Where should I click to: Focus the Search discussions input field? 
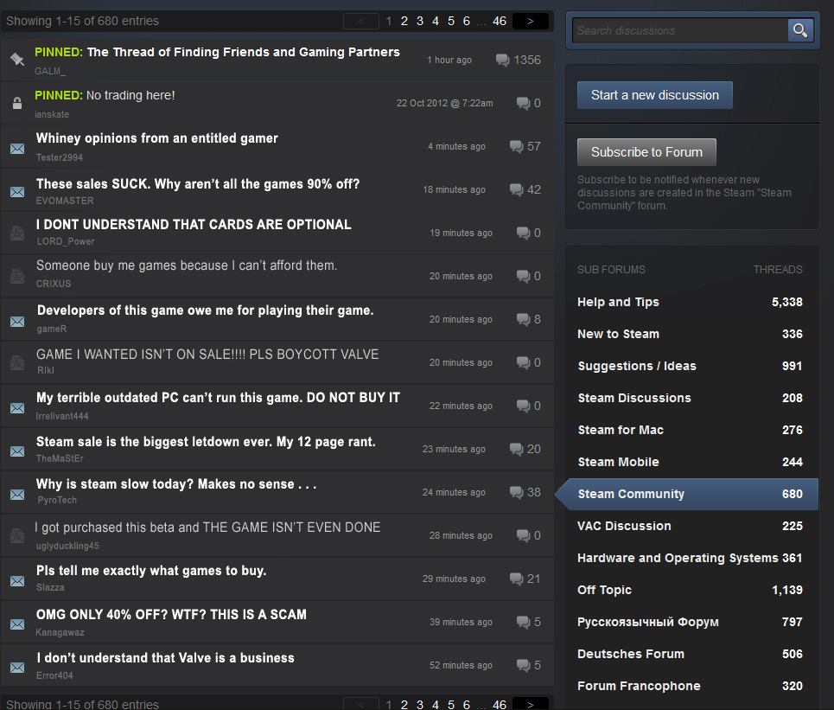pos(680,30)
